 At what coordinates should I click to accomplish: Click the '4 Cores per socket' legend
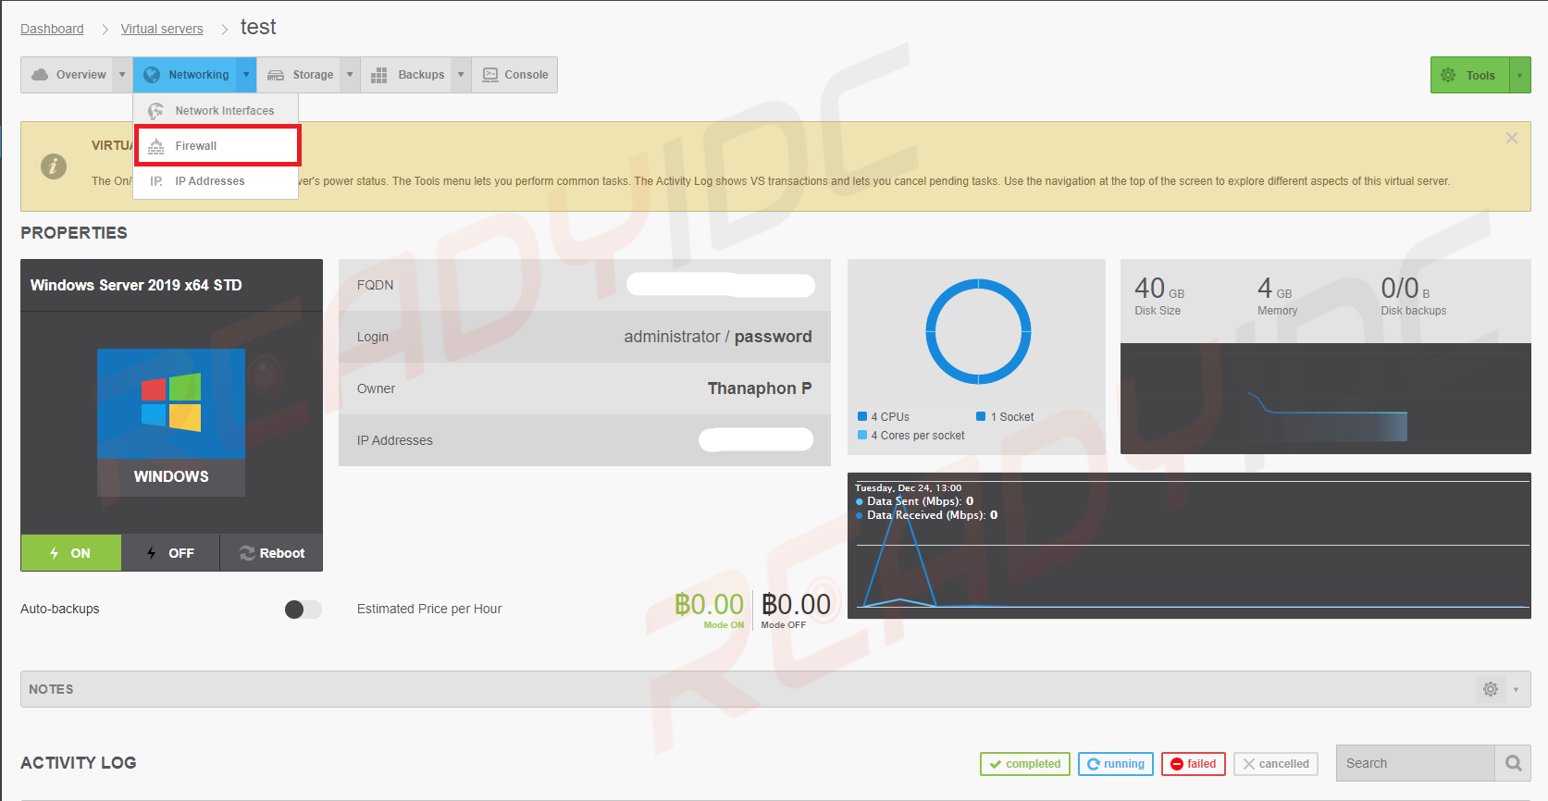pos(911,436)
